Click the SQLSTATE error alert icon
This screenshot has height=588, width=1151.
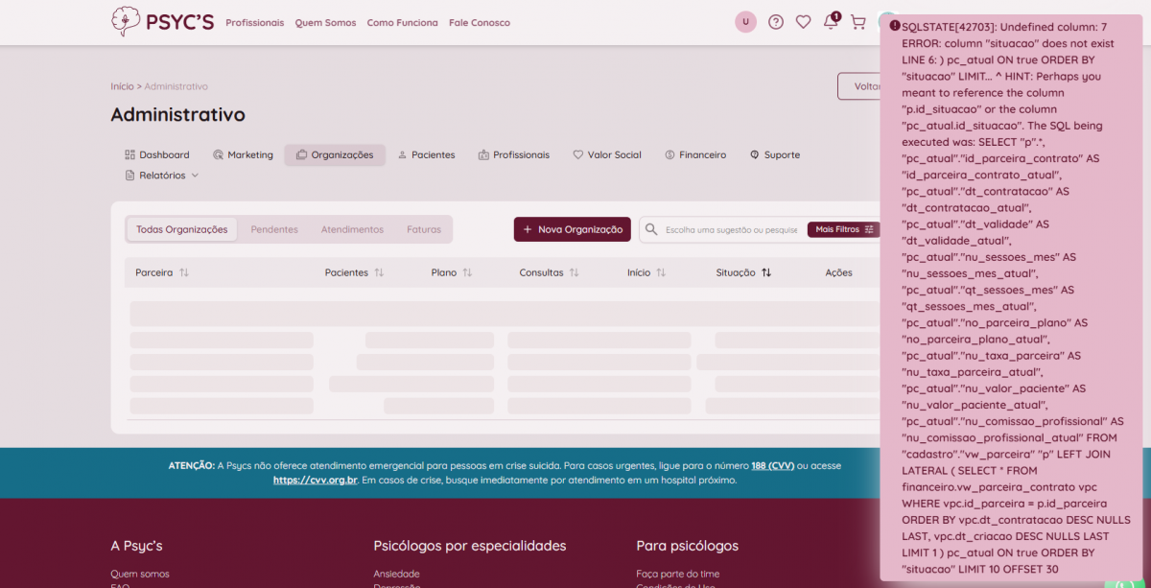894,26
